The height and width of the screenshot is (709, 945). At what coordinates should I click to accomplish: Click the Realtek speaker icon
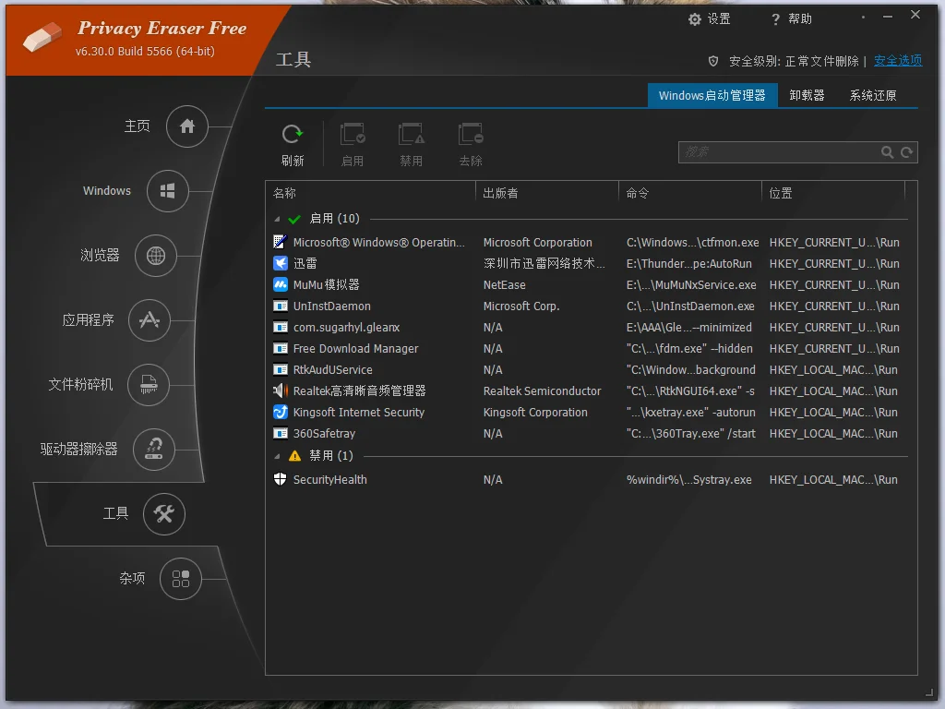tap(281, 391)
